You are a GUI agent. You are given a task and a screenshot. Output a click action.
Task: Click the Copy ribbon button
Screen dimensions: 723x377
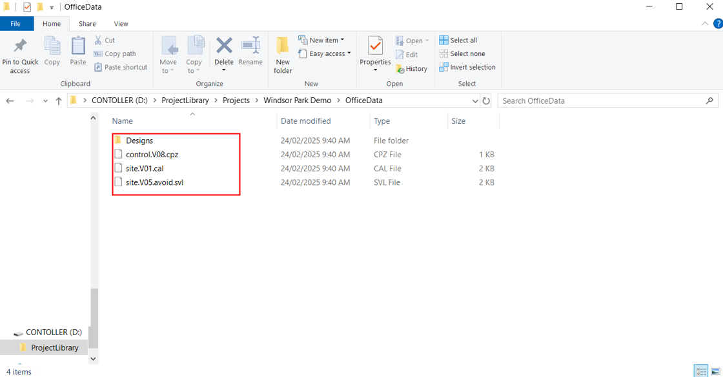click(x=52, y=52)
